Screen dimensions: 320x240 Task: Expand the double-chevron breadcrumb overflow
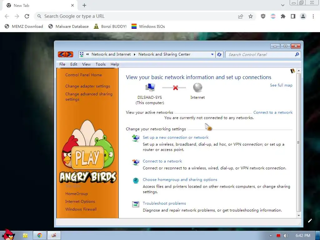(87, 54)
